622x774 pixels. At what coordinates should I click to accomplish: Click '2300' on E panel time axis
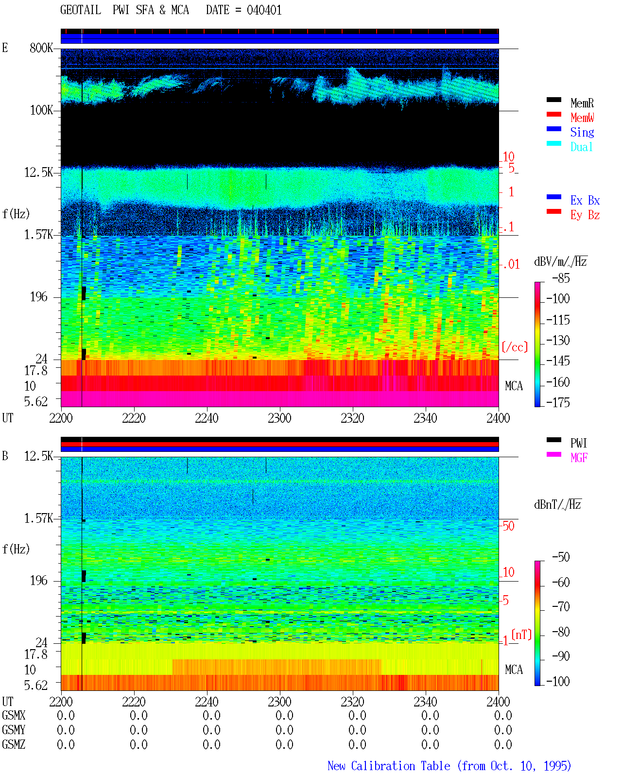(x=279, y=418)
